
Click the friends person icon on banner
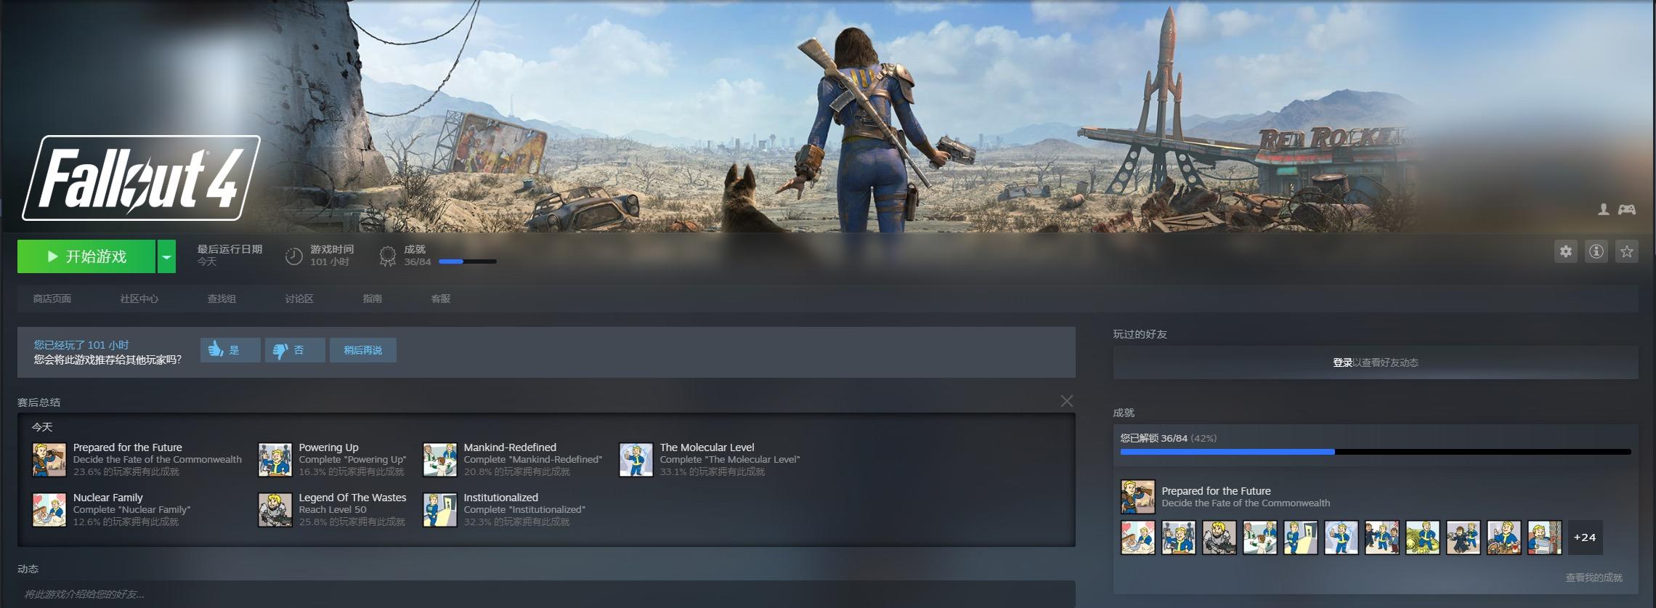pyautogui.click(x=1603, y=209)
